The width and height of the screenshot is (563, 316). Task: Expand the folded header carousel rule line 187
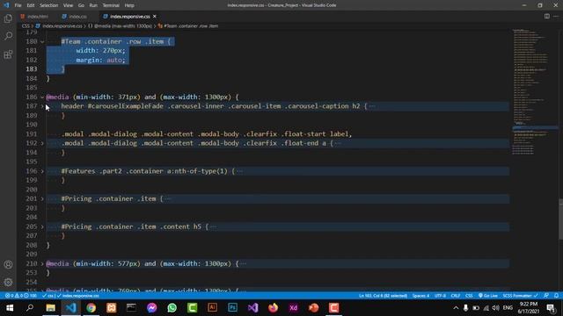coord(42,106)
